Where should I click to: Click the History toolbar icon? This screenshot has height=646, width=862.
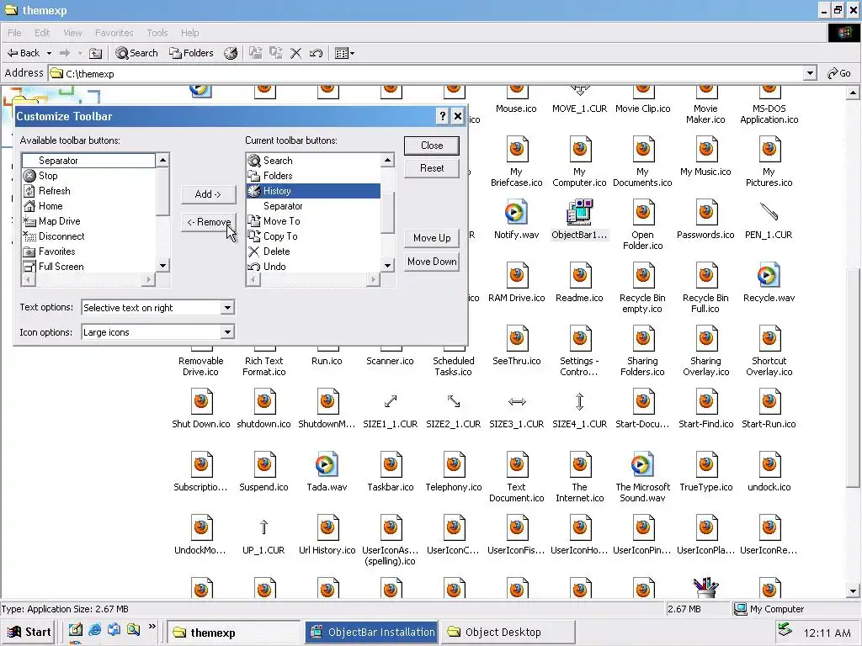[231, 53]
